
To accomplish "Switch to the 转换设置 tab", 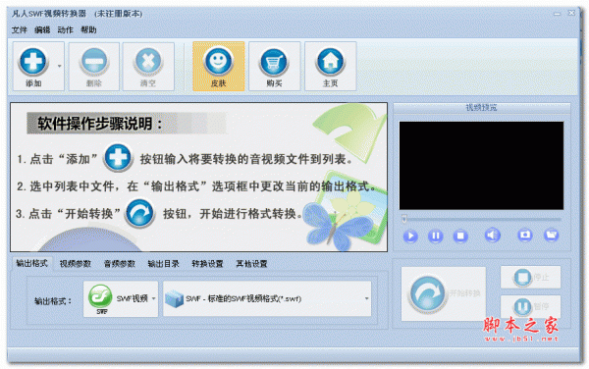I will coord(207,264).
